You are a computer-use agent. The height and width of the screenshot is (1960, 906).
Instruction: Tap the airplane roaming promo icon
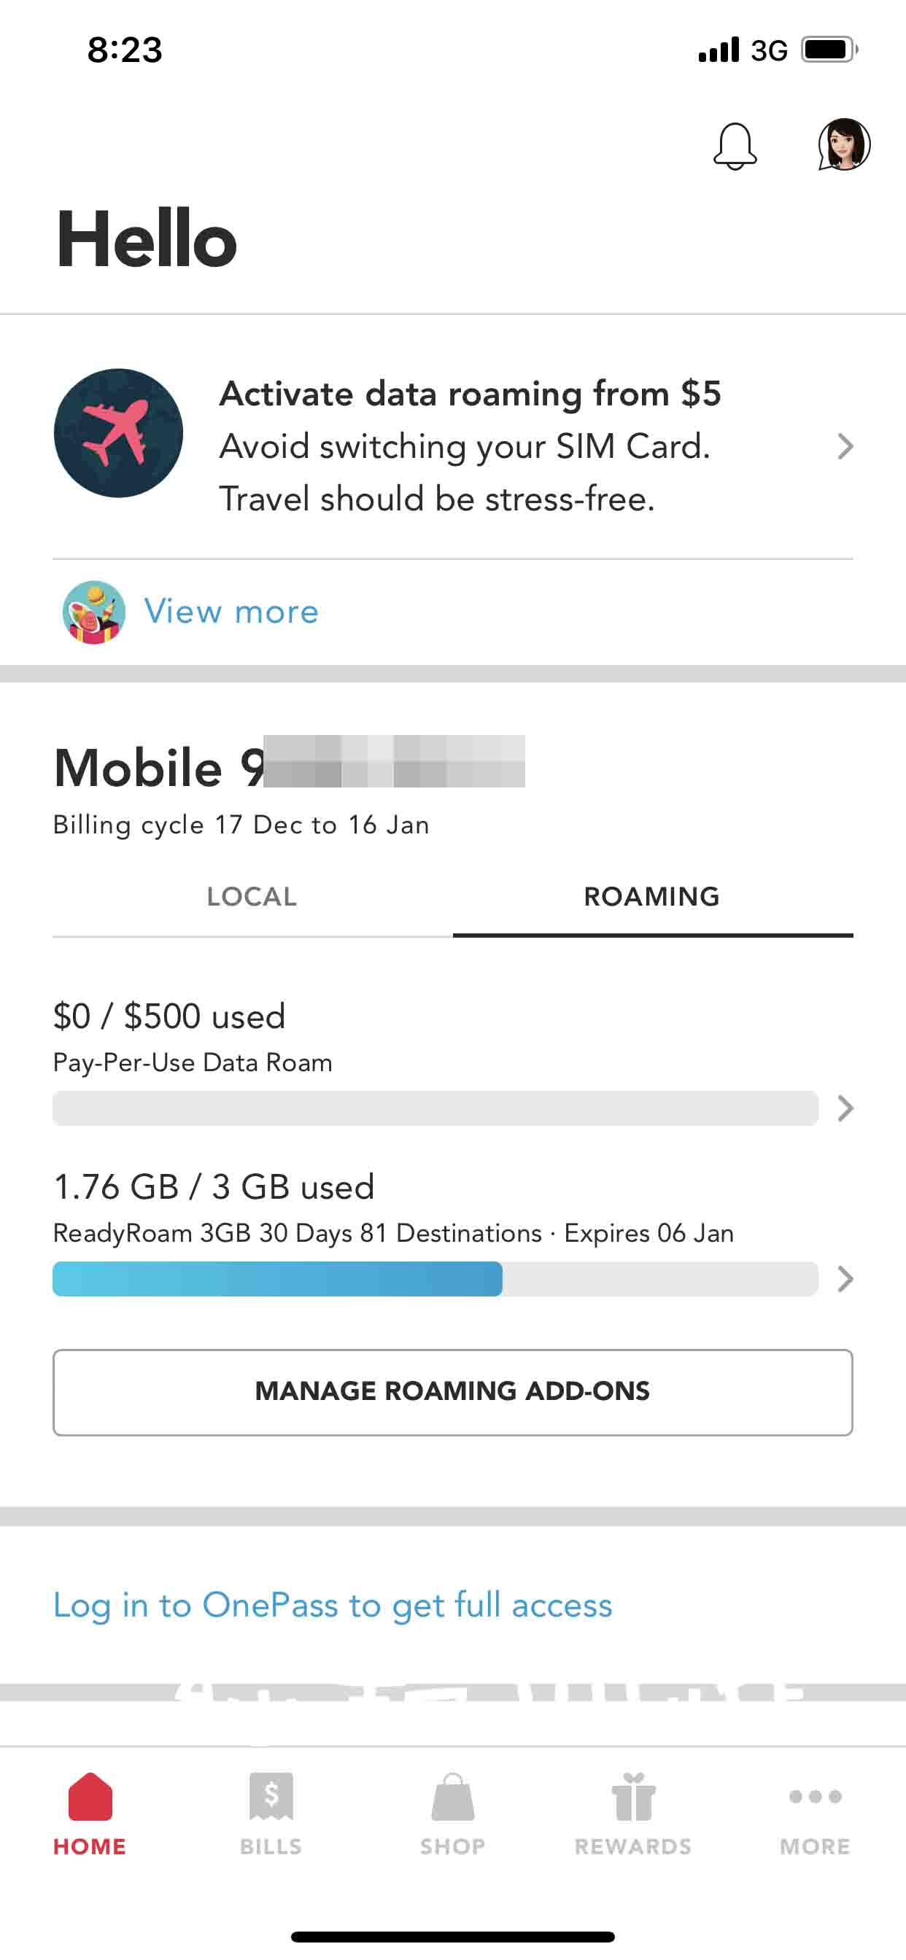click(119, 433)
